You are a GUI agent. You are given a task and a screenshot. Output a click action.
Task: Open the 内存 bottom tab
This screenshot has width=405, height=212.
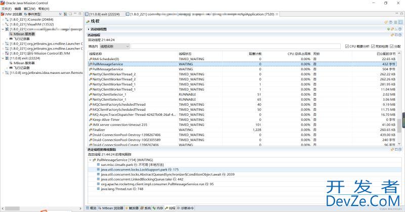click(x=158, y=208)
